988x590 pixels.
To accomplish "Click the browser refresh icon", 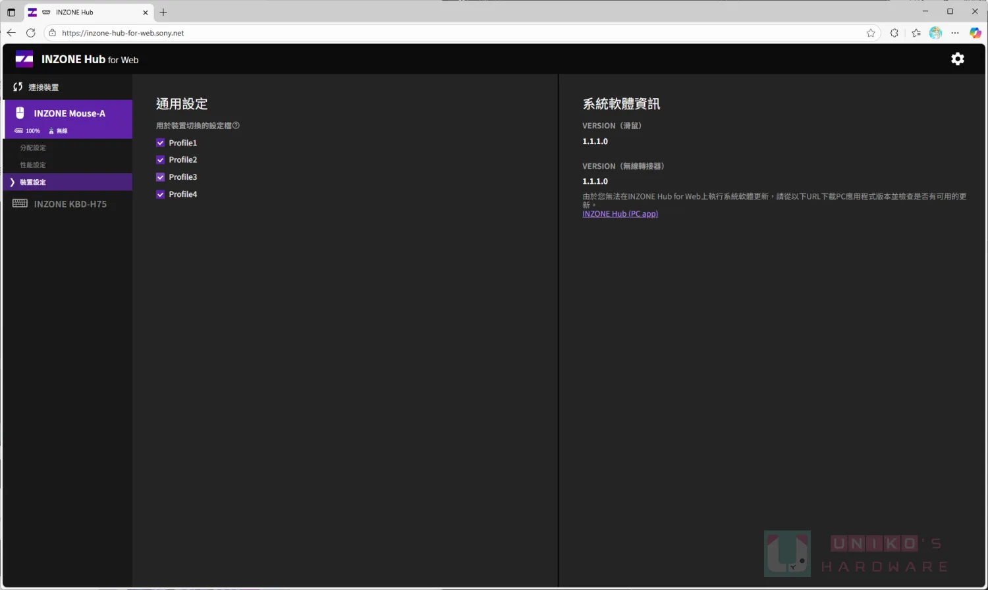I will pyautogui.click(x=31, y=33).
